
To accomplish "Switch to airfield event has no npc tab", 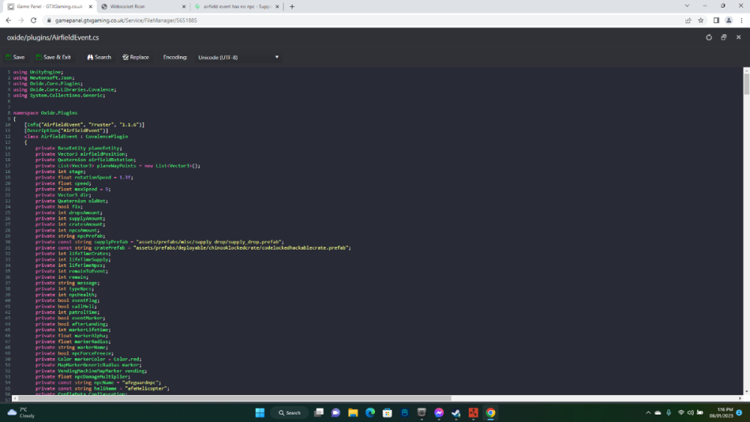I will coord(235,7).
